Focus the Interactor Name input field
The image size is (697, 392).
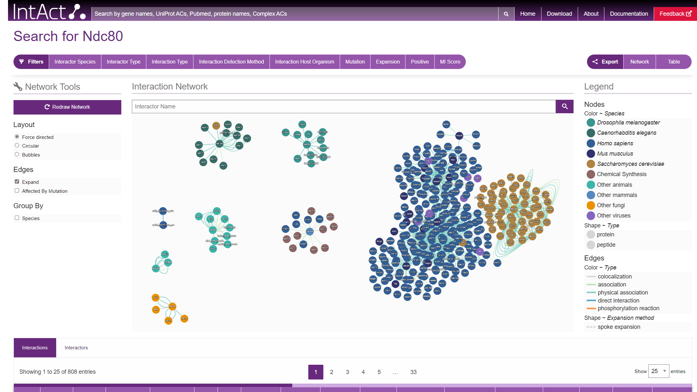(344, 107)
